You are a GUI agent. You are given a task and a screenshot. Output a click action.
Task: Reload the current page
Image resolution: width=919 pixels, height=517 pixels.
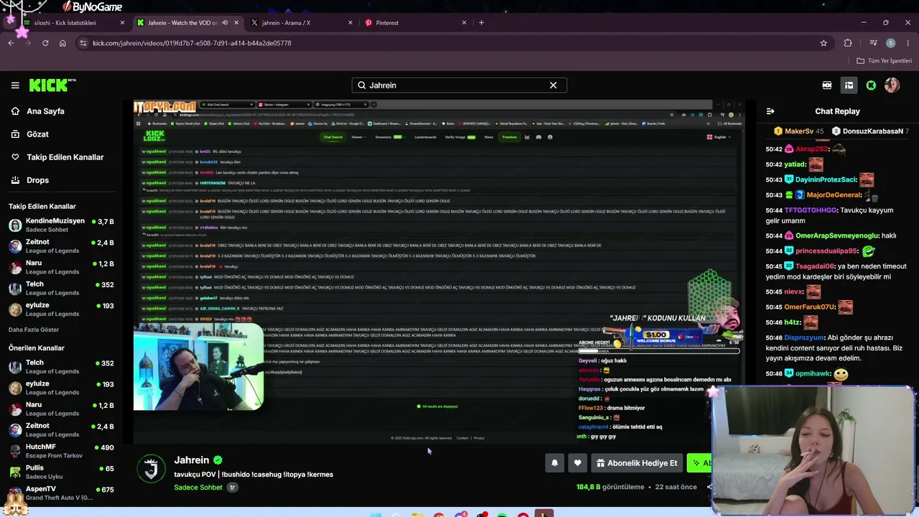click(x=45, y=43)
